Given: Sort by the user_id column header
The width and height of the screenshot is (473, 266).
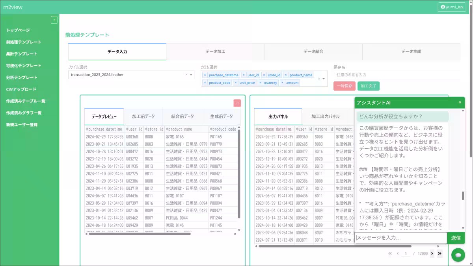Looking at the screenshot, I should [134, 129].
